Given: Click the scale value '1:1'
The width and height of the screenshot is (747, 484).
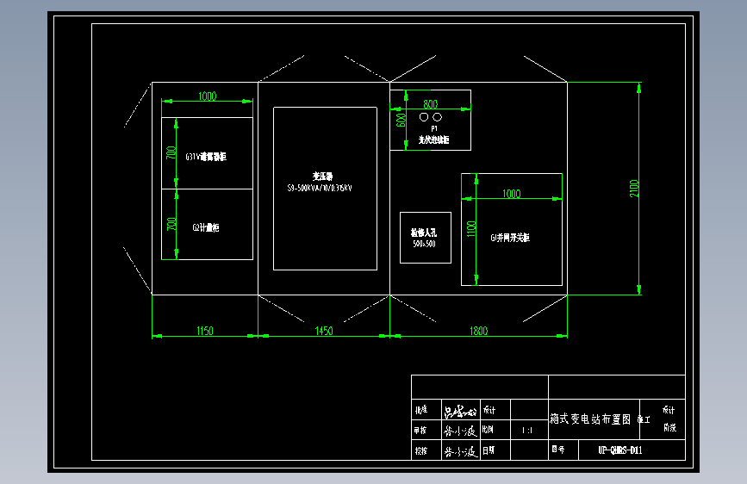Looking at the screenshot, I should (527, 430).
